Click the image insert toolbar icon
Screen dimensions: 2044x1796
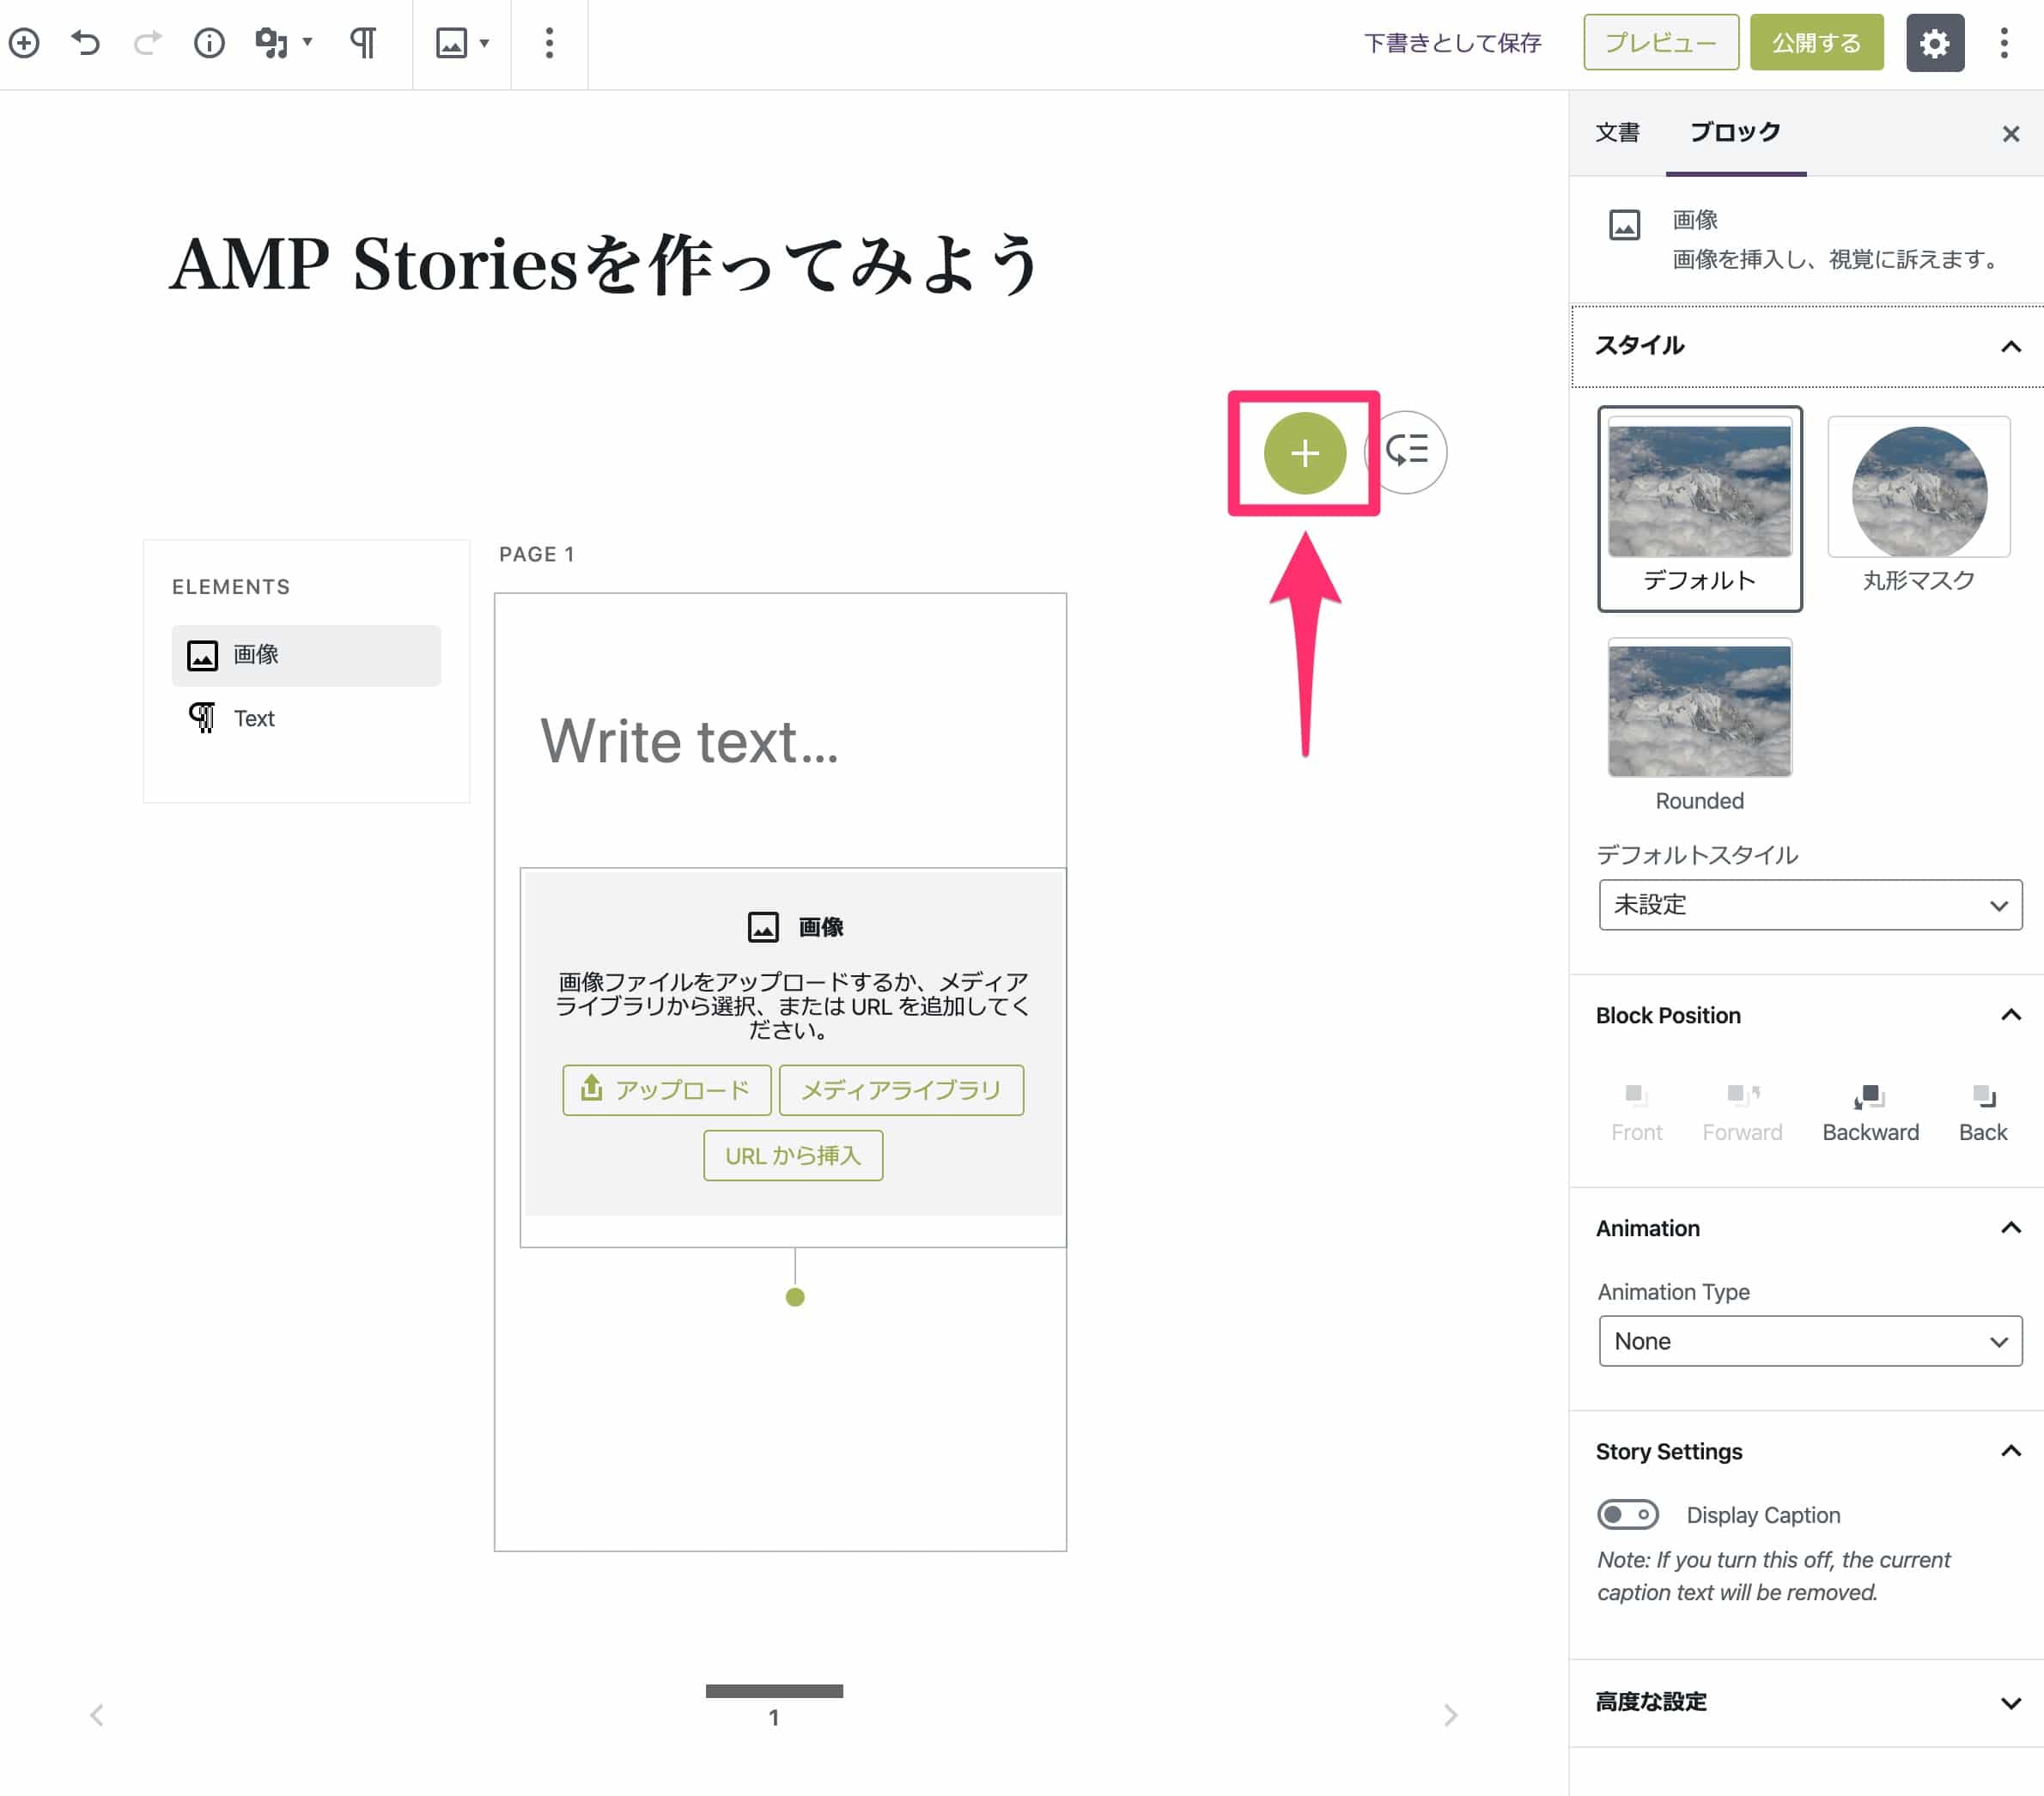[448, 42]
